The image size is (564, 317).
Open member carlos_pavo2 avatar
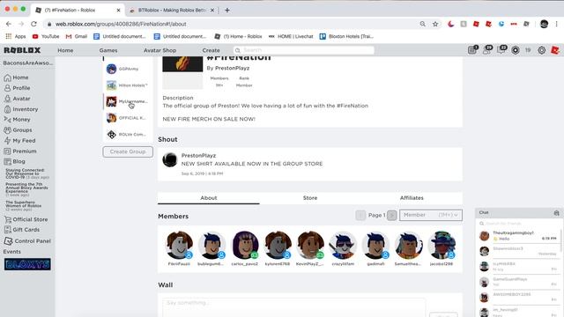pyautogui.click(x=245, y=245)
